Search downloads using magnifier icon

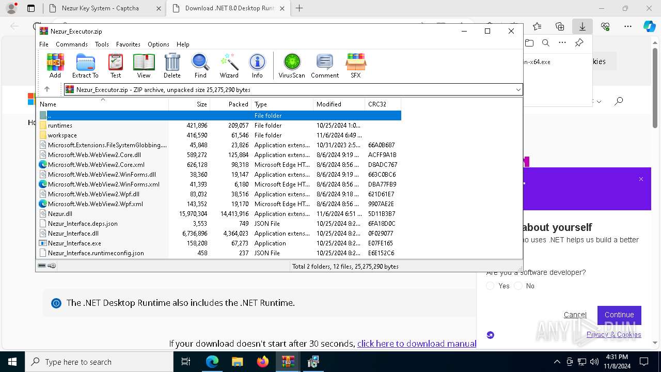[545, 43]
